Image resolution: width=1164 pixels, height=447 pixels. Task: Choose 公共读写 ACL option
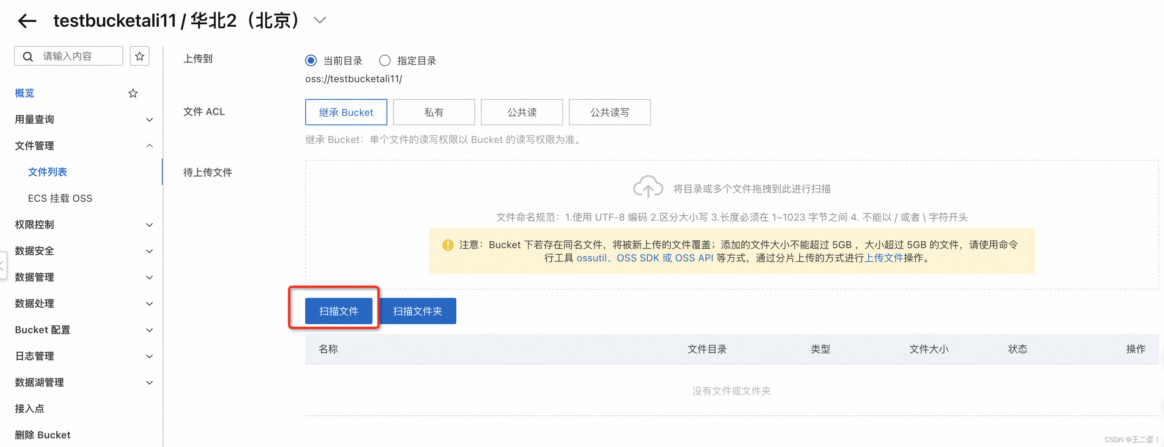tap(610, 112)
